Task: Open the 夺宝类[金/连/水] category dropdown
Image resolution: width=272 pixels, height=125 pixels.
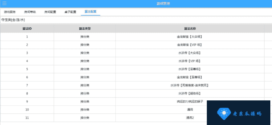Action: [x=136, y=20]
